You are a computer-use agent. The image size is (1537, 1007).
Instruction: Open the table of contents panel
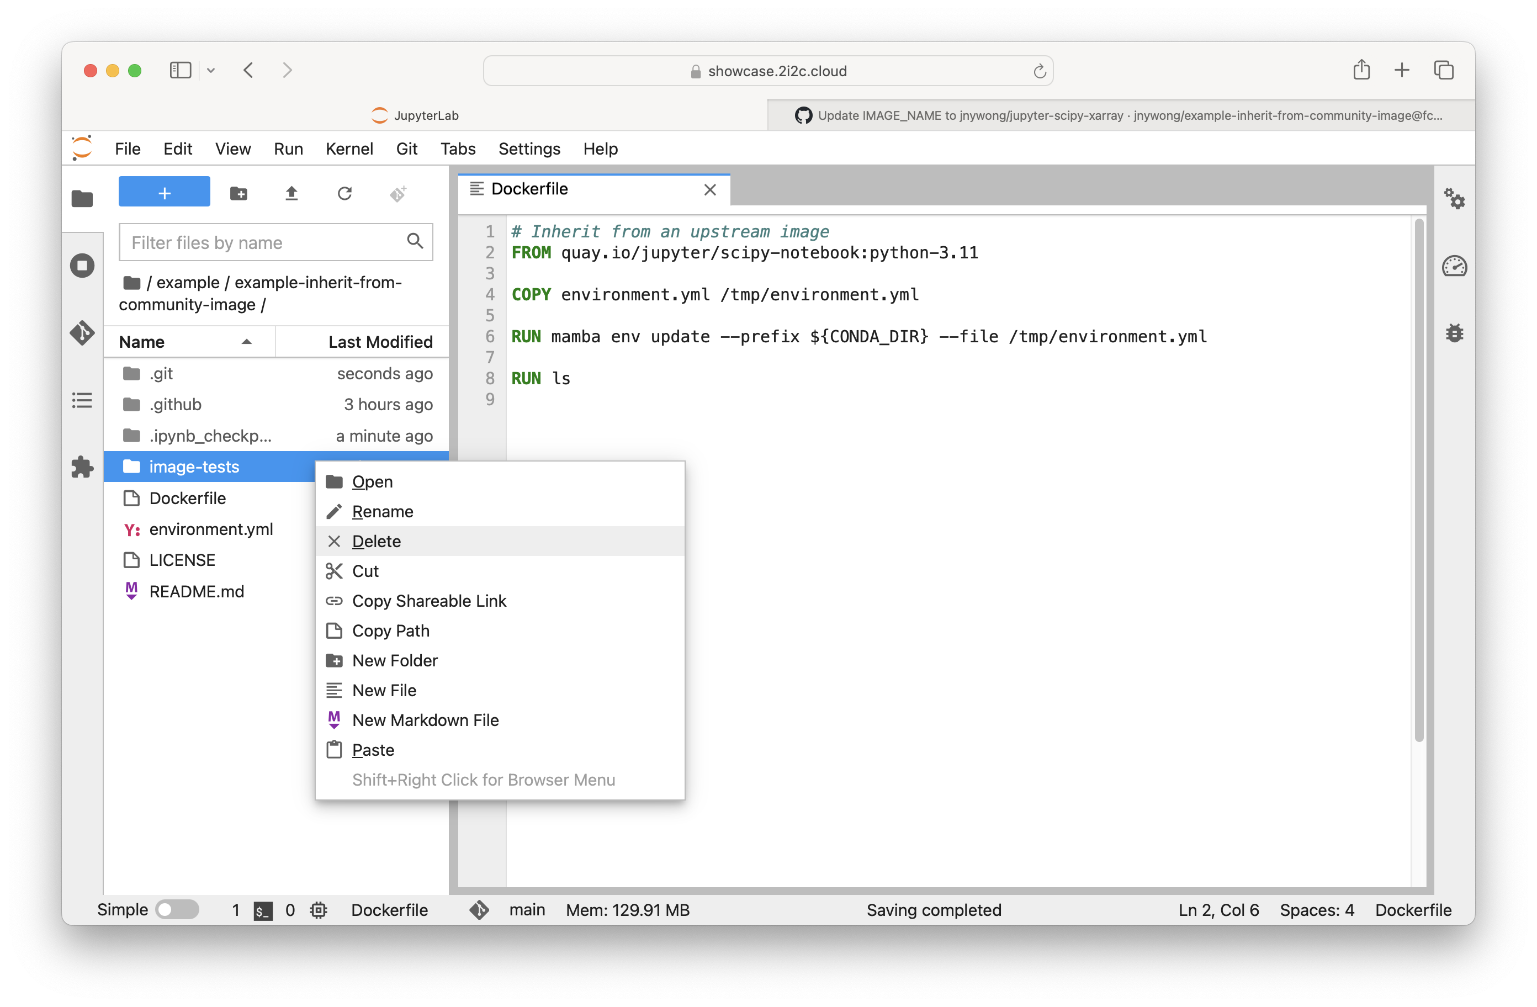click(83, 400)
